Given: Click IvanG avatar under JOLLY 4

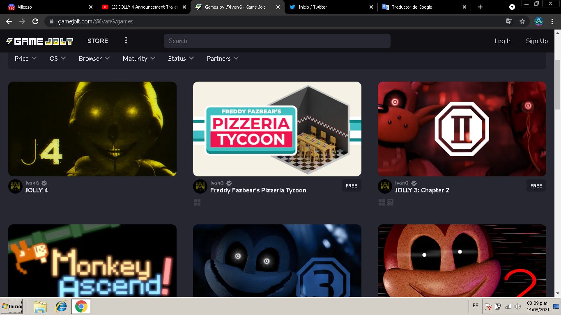Looking at the screenshot, I should tap(15, 186).
